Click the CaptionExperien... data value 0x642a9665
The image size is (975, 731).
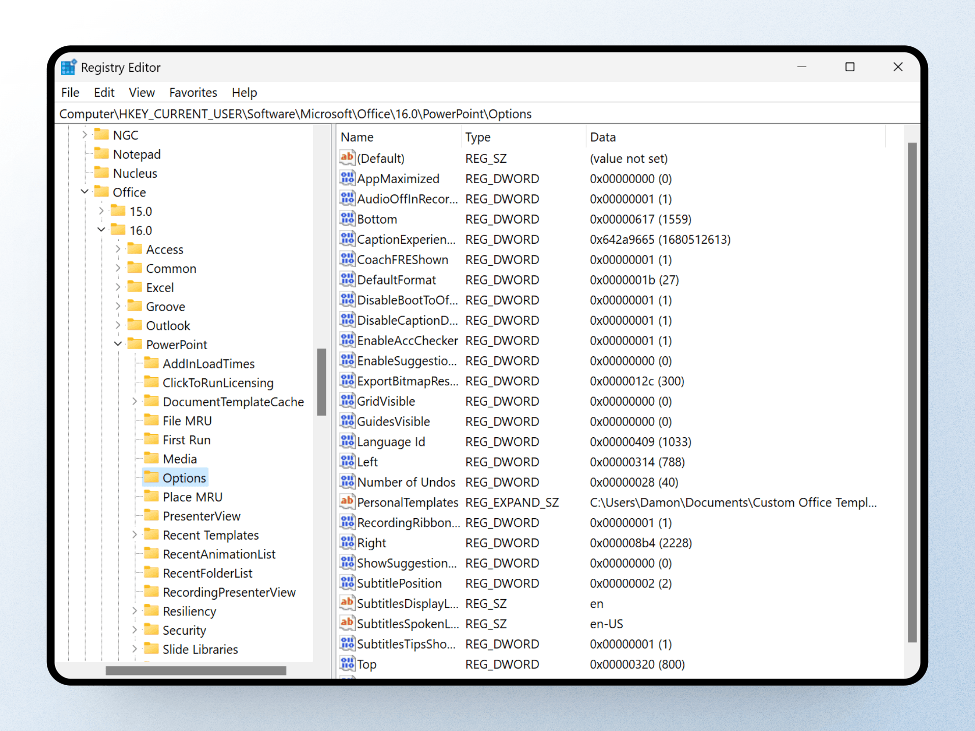tap(660, 239)
